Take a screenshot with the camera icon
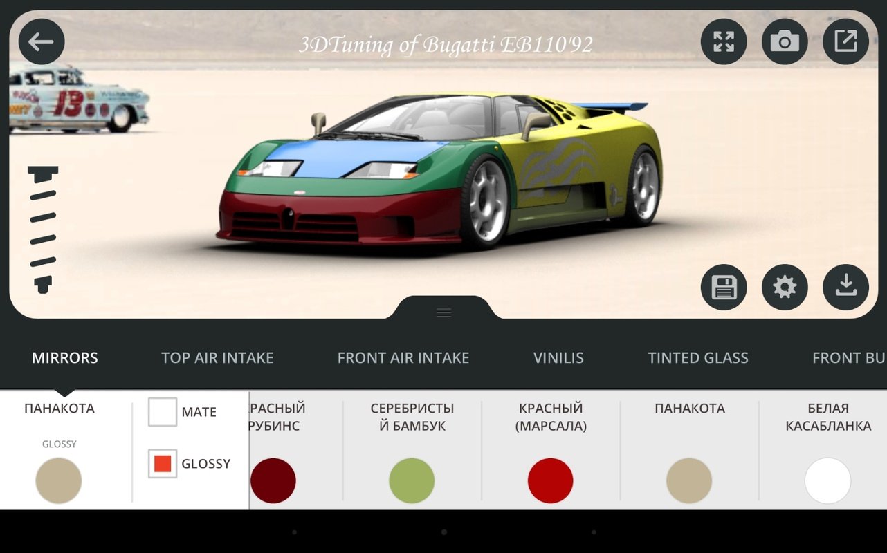This screenshot has width=887, height=553. 784,41
